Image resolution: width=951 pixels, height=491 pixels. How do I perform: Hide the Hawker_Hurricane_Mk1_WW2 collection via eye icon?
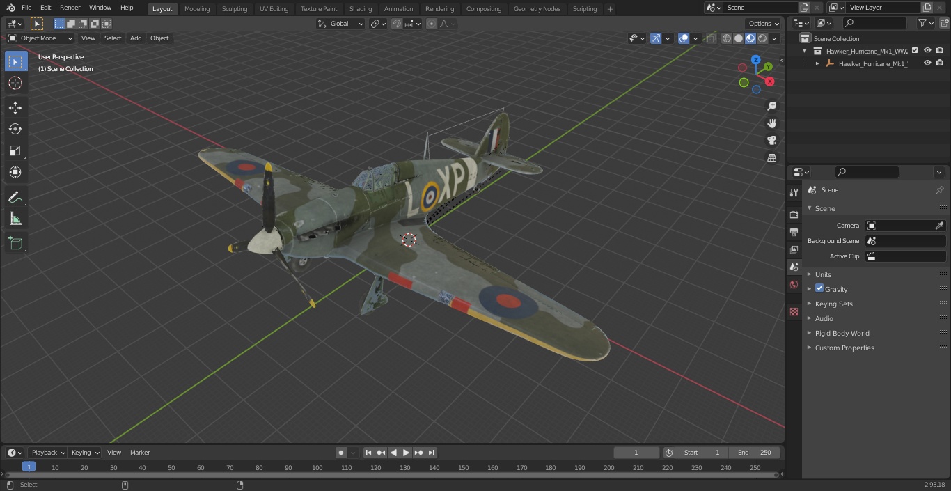click(927, 50)
